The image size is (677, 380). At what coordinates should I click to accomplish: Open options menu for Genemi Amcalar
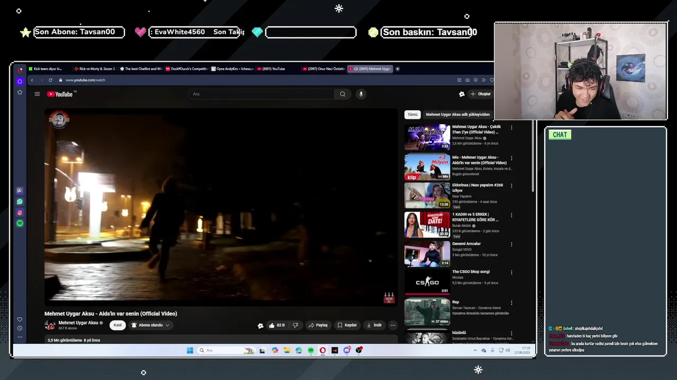tap(511, 244)
